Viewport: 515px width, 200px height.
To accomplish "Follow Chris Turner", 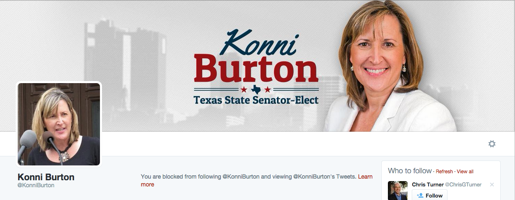I will [429, 195].
